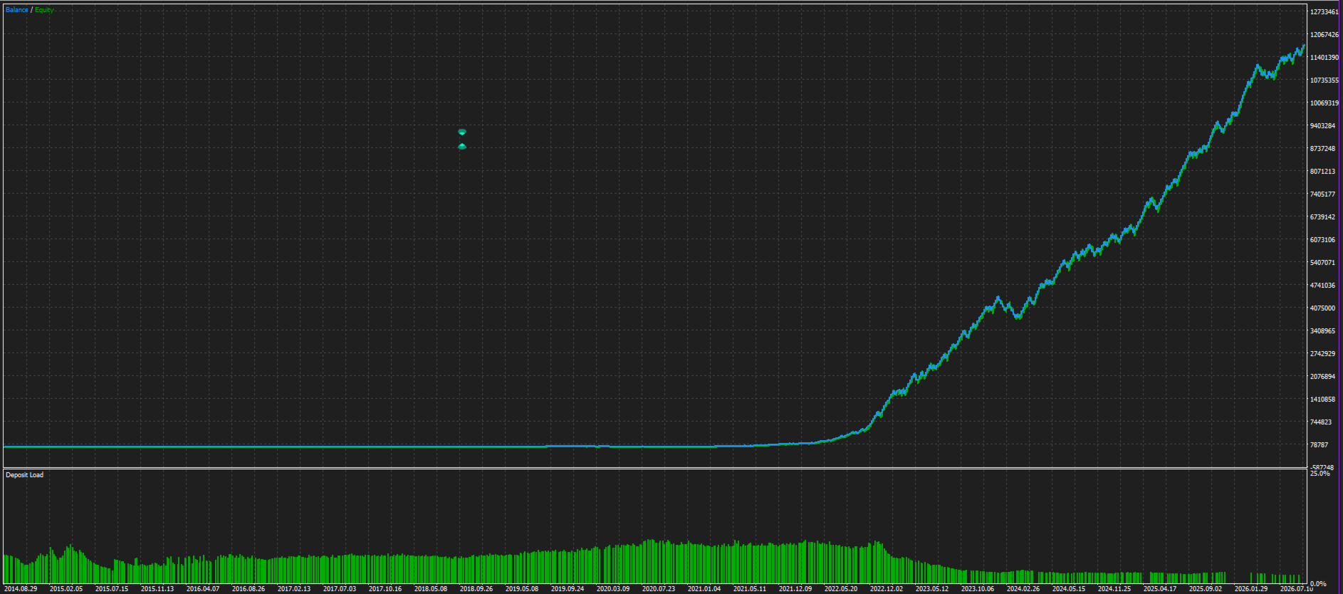Click the 2025.04.17 timeline date
This screenshot has width=1343, height=594.
click(x=1160, y=589)
